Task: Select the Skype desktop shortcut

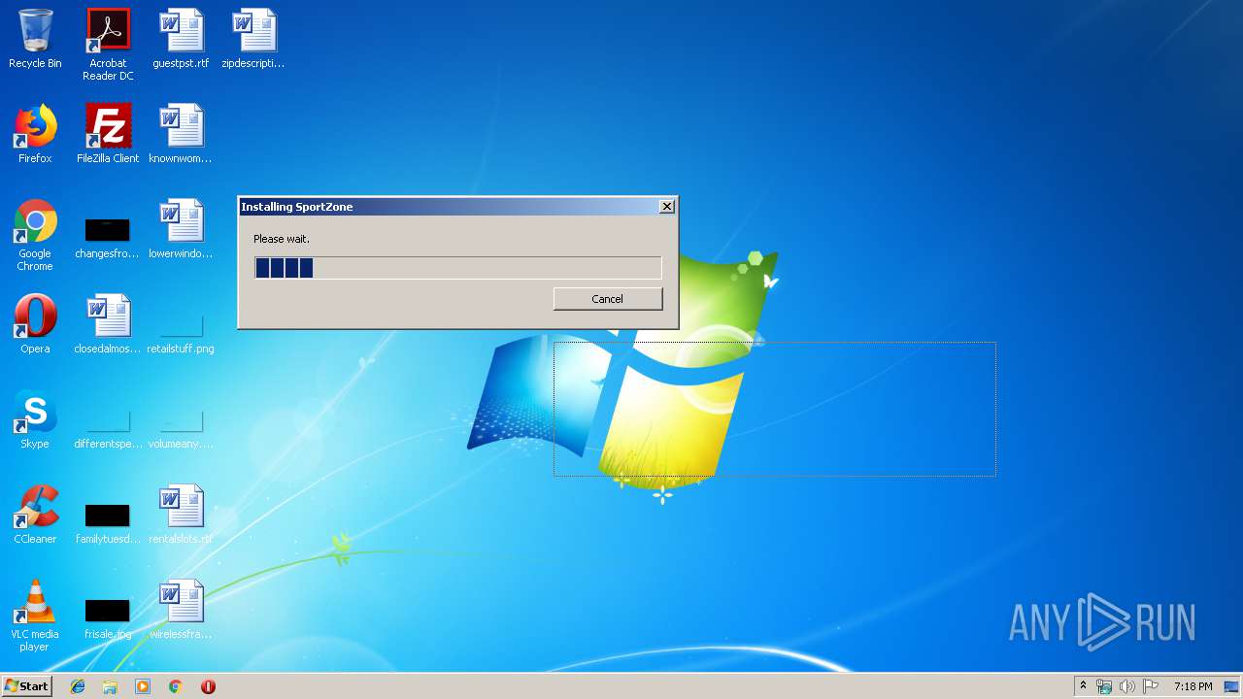Action: pos(35,419)
